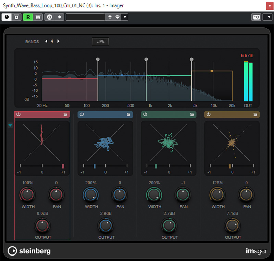The image size is (274, 261).
Task: Click the third crossover handle near 5k
Action: (x=191, y=59)
